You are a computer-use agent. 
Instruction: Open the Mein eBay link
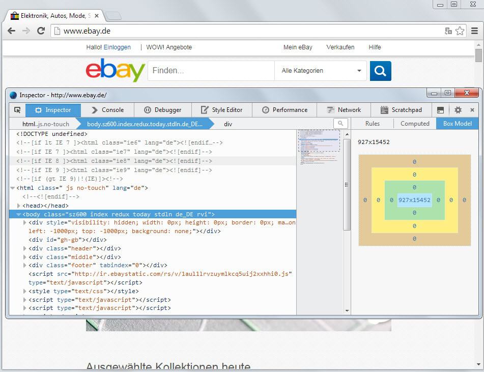(x=298, y=47)
